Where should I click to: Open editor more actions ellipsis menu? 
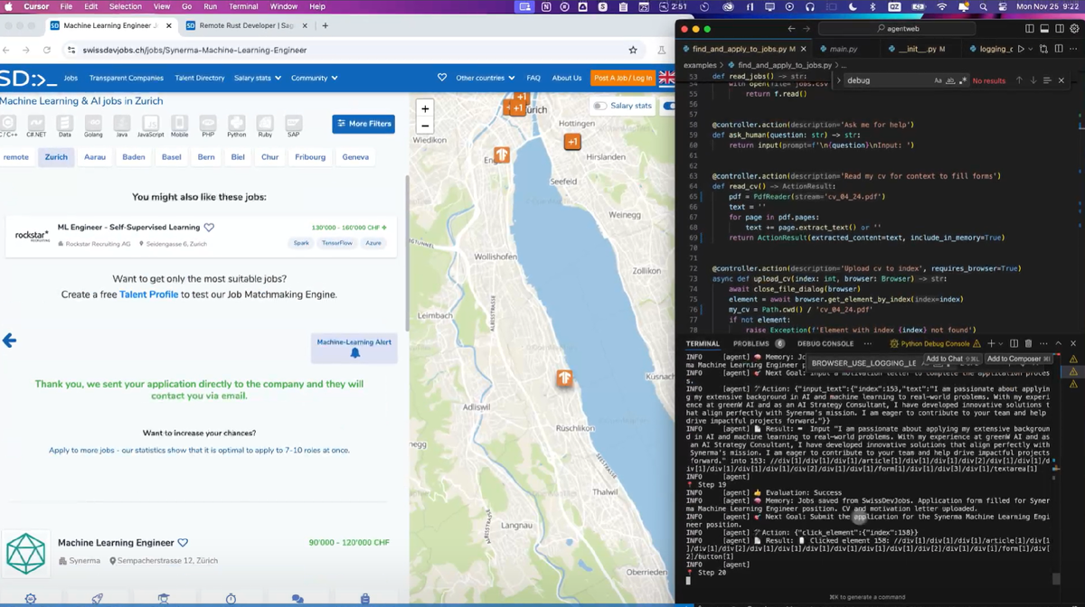[1072, 49]
